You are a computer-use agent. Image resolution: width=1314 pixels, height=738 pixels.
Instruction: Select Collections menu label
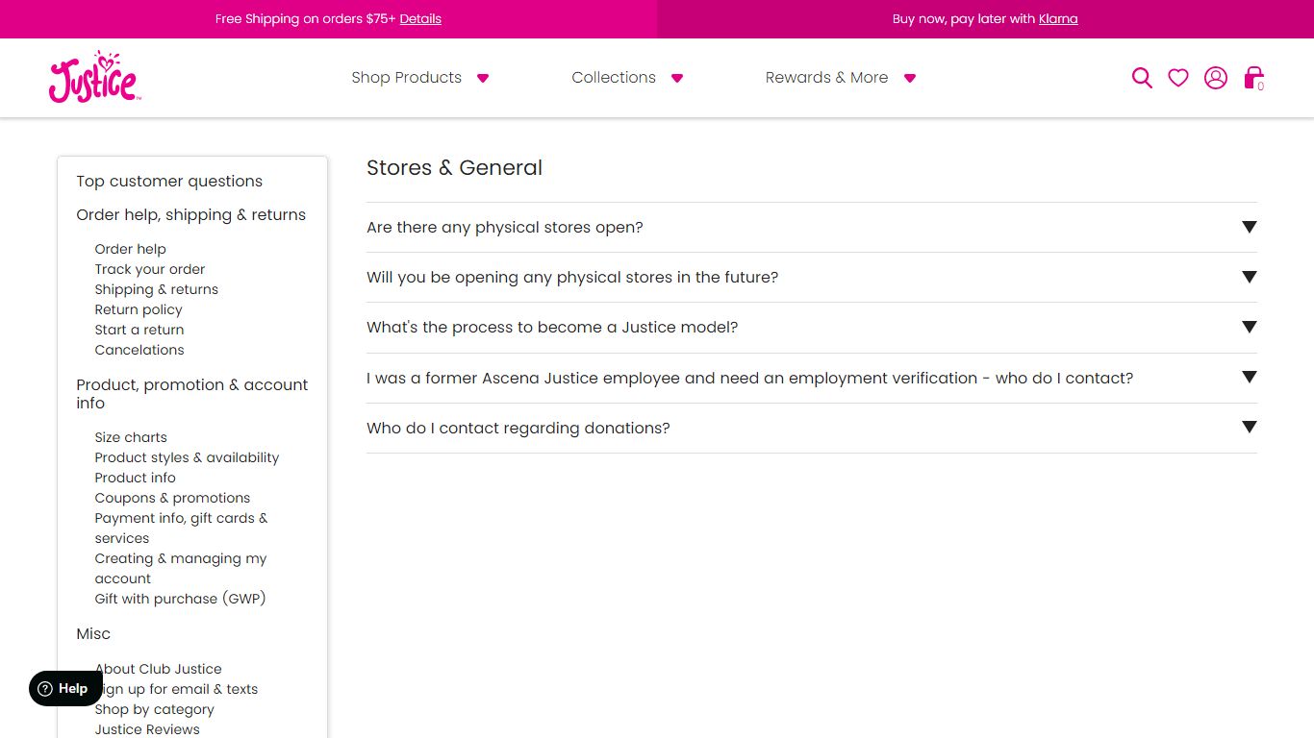tap(614, 78)
